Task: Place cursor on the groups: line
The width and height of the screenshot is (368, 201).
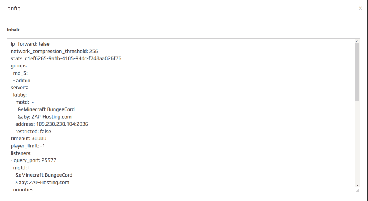Action: (19, 66)
